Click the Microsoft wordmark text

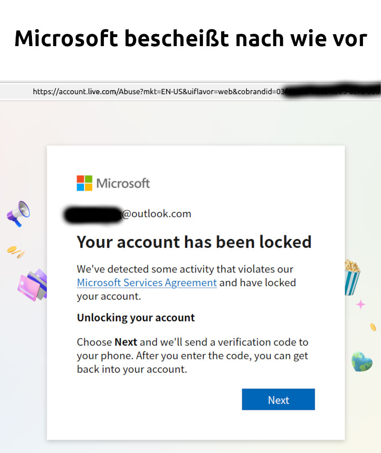point(123,183)
